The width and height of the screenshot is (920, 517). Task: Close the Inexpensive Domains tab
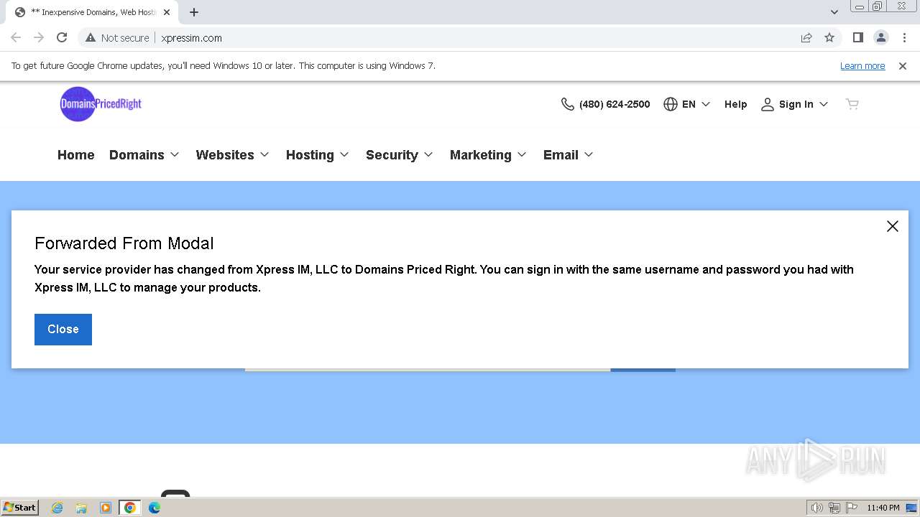[167, 12]
